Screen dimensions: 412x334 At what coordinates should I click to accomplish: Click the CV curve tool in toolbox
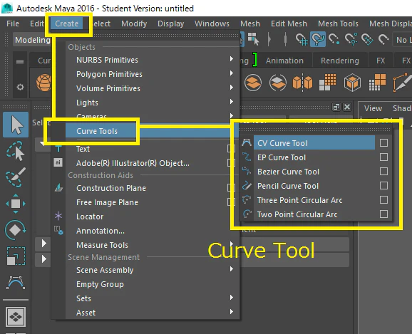pos(16,283)
